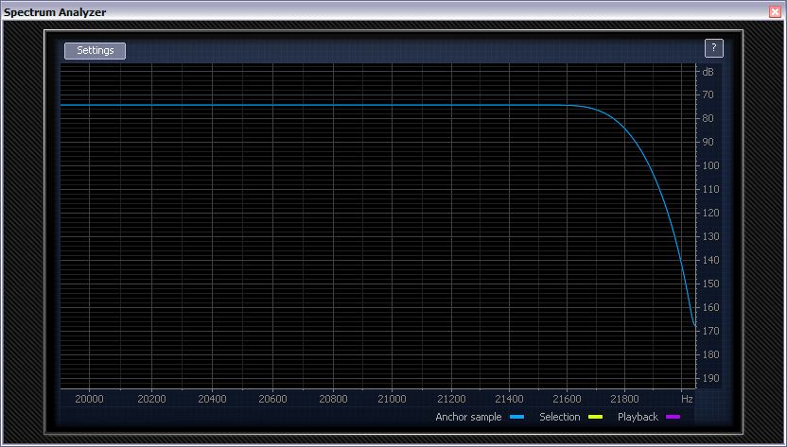Click the blue curve's lowest point at right edge
Viewport: 787px width, 447px height.
(695, 326)
